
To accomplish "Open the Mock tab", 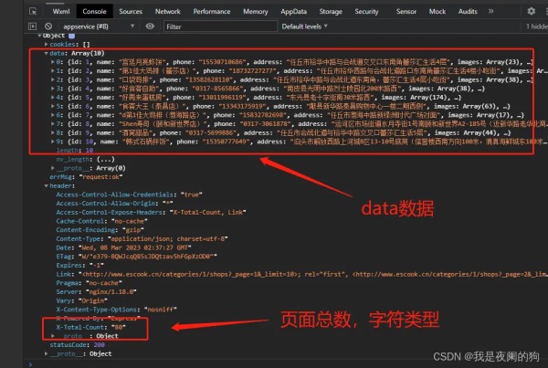I will [437, 12].
